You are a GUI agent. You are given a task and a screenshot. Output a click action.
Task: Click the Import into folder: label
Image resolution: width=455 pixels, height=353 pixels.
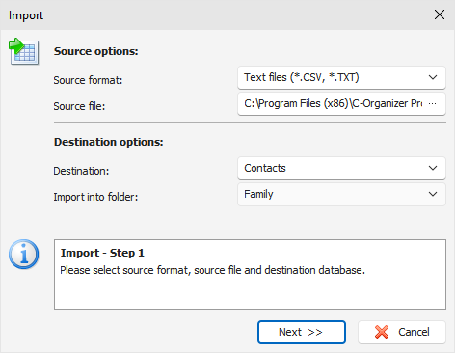(95, 197)
